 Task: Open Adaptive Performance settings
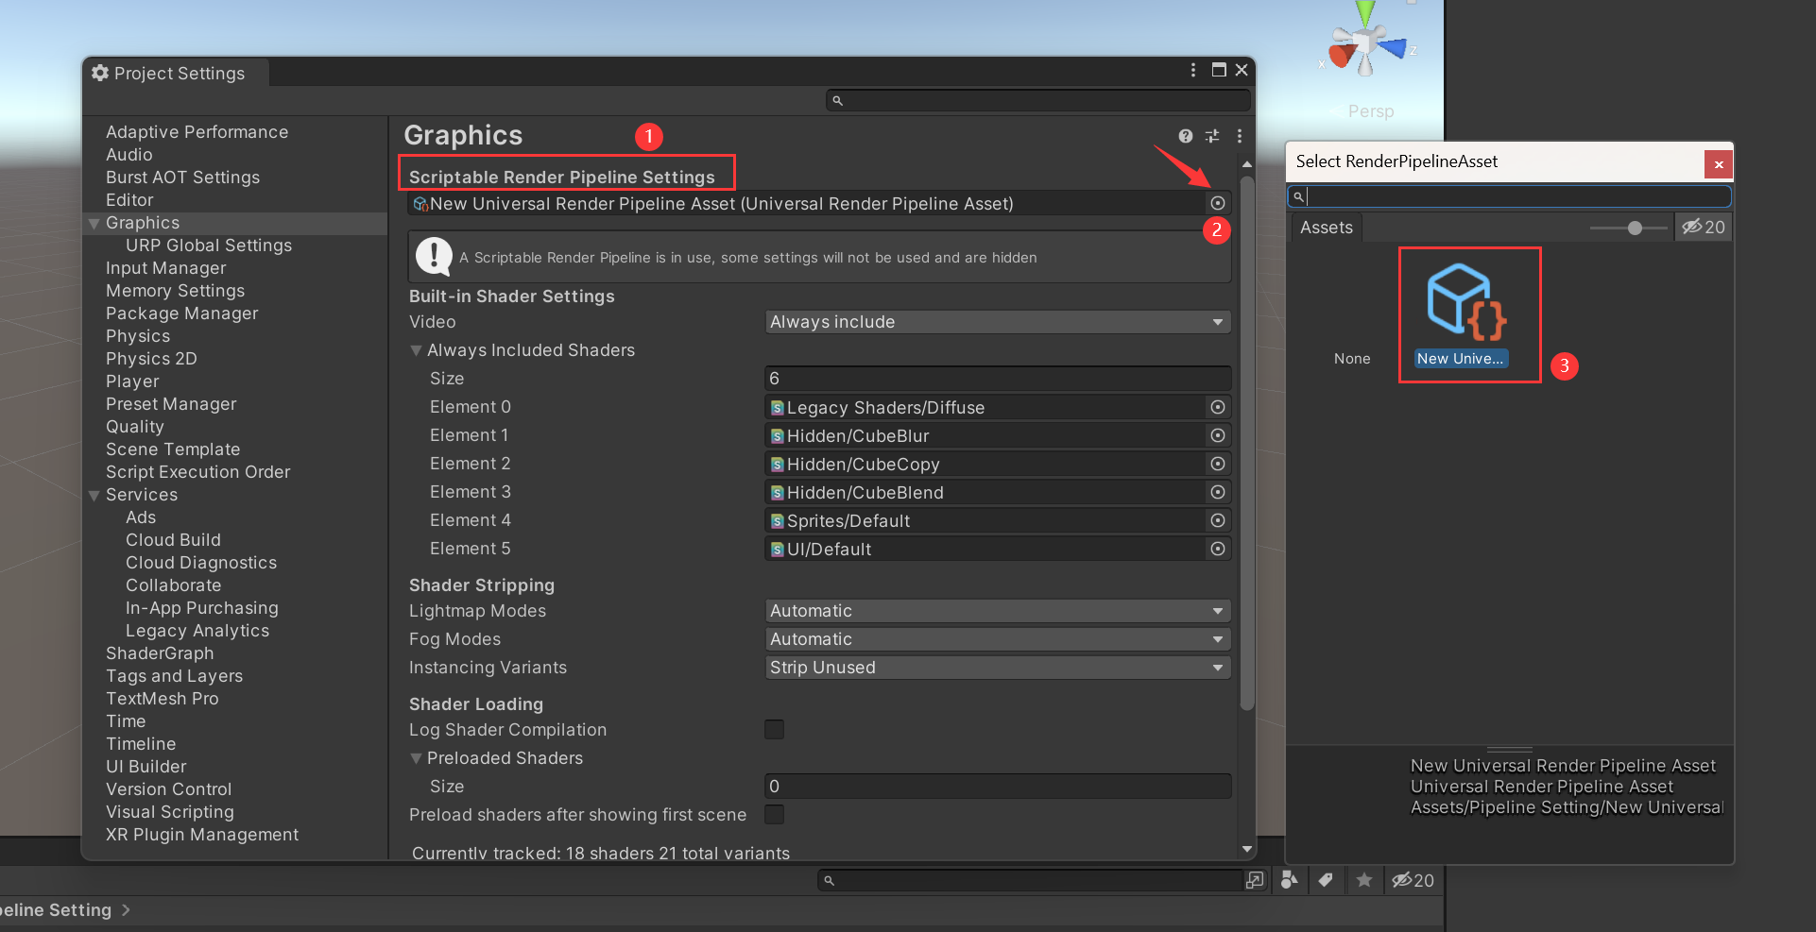click(x=197, y=132)
